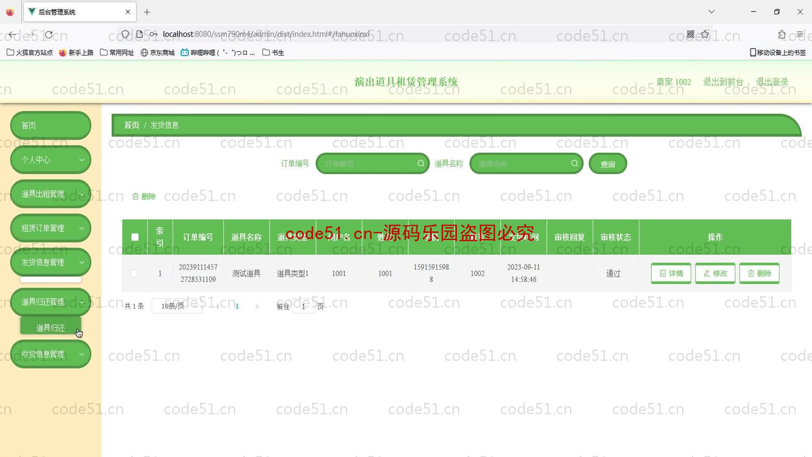Screen dimensions: 812x457
Task: Toggle the checkbox in the table header
Action: 134,237
